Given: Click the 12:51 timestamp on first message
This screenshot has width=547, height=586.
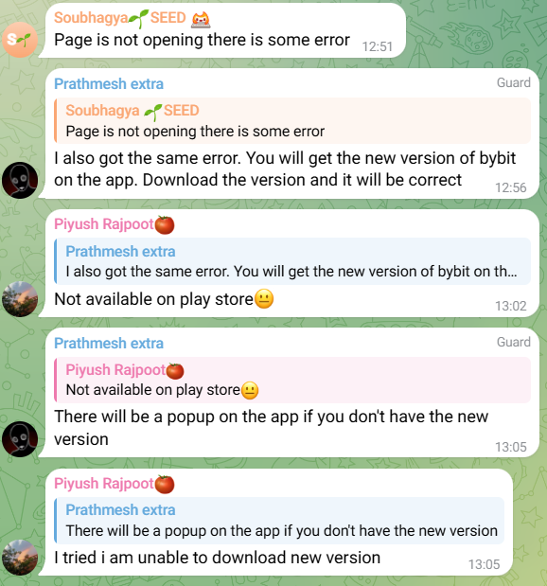Looking at the screenshot, I should point(378,46).
